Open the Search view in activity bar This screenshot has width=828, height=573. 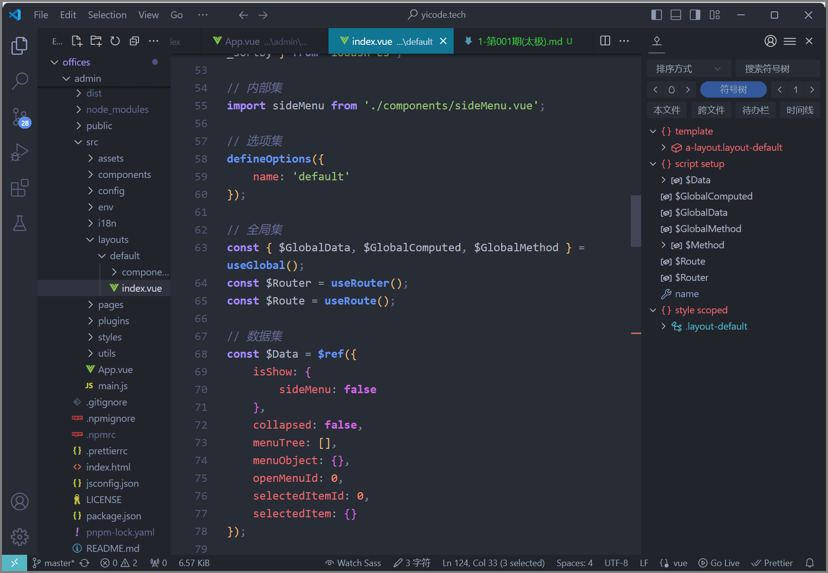20,81
